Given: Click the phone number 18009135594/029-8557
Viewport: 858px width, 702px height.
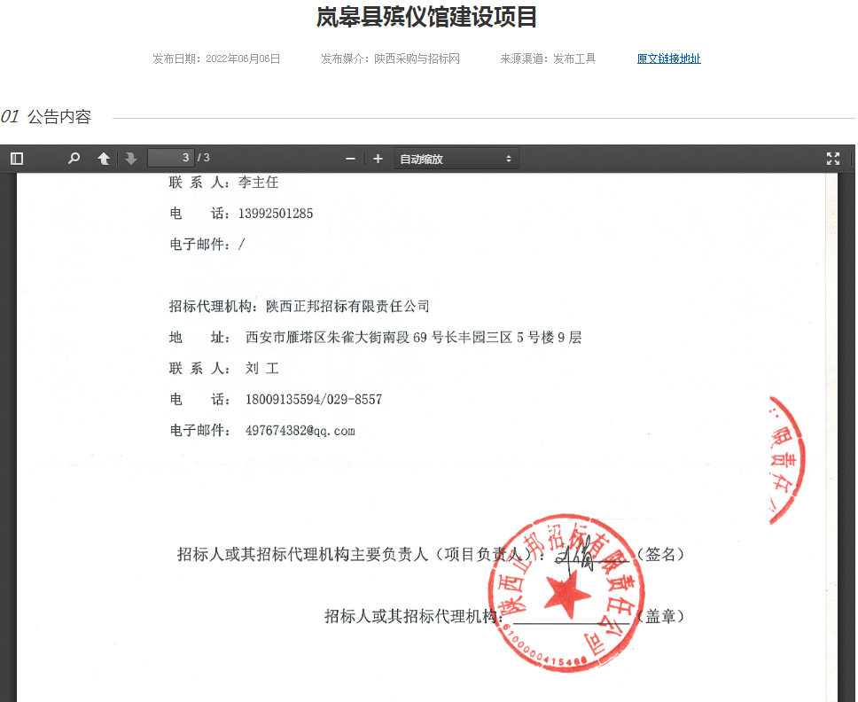Looking at the screenshot, I should [x=314, y=400].
